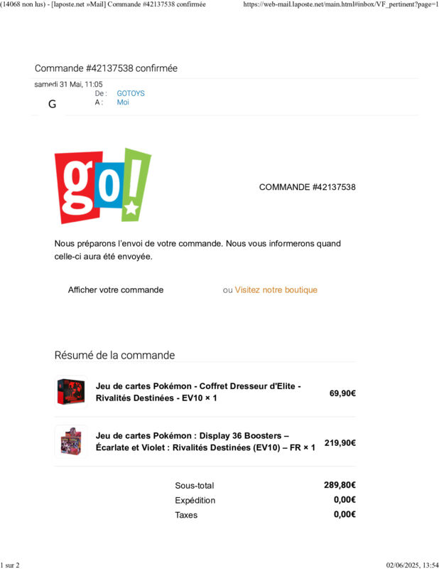Click the Coffret Dresseur d'Elite thumbnail
Image resolution: width=439 pixels, height=569 pixels.
[71, 392]
